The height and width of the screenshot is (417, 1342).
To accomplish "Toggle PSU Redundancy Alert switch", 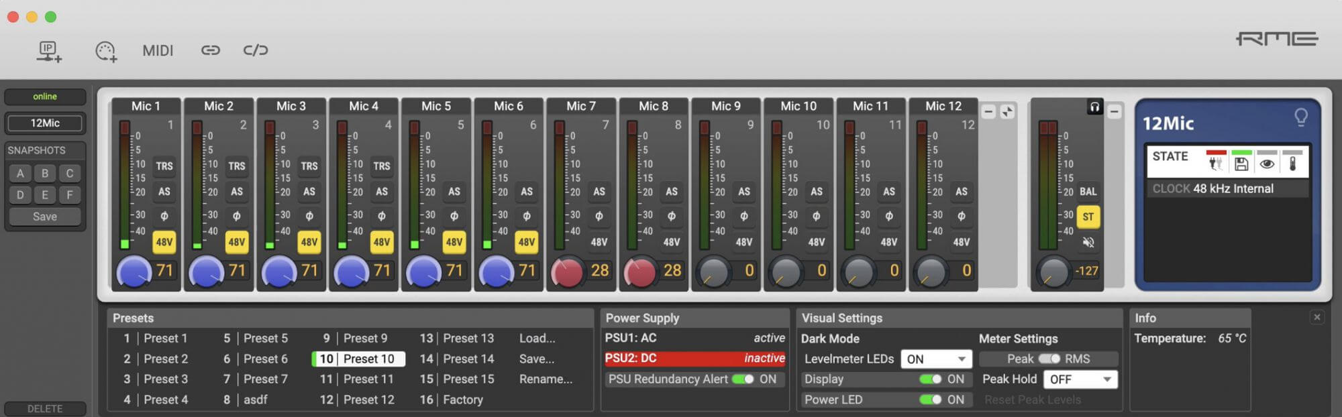I will pos(742,379).
